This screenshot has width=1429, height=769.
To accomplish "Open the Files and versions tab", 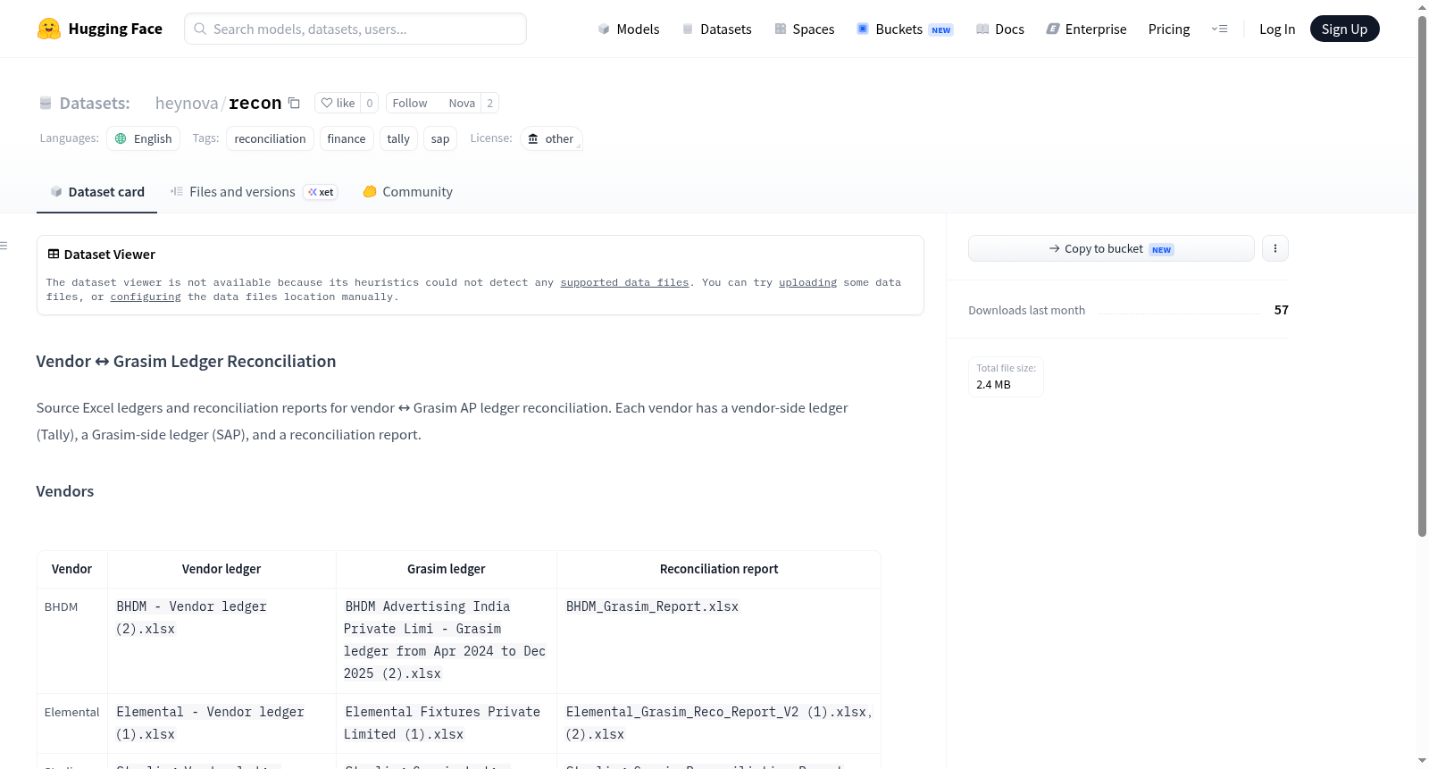I will point(253,191).
